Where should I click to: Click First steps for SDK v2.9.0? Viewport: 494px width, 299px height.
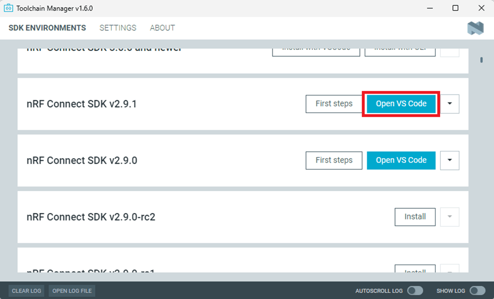334,160
